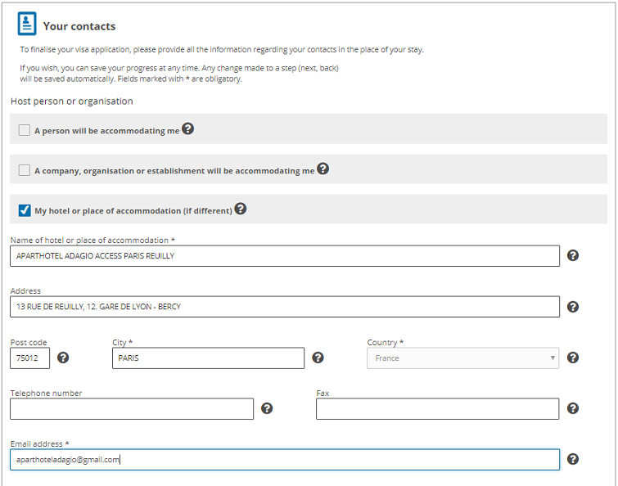Screen dimensions: 618x486
Task: Focus the empty Fax input field
Action: click(437, 409)
